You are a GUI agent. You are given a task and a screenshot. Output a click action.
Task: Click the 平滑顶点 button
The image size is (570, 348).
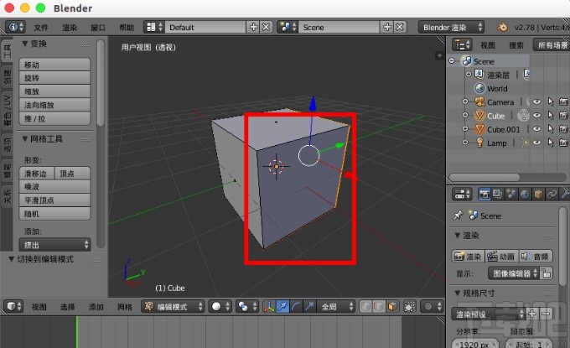tap(54, 200)
